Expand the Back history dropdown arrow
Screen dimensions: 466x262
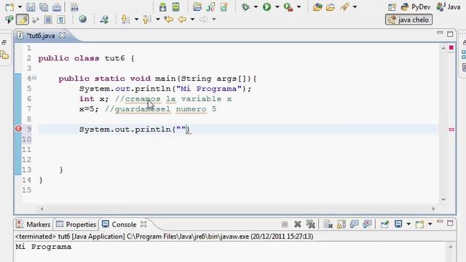coord(192,20)
